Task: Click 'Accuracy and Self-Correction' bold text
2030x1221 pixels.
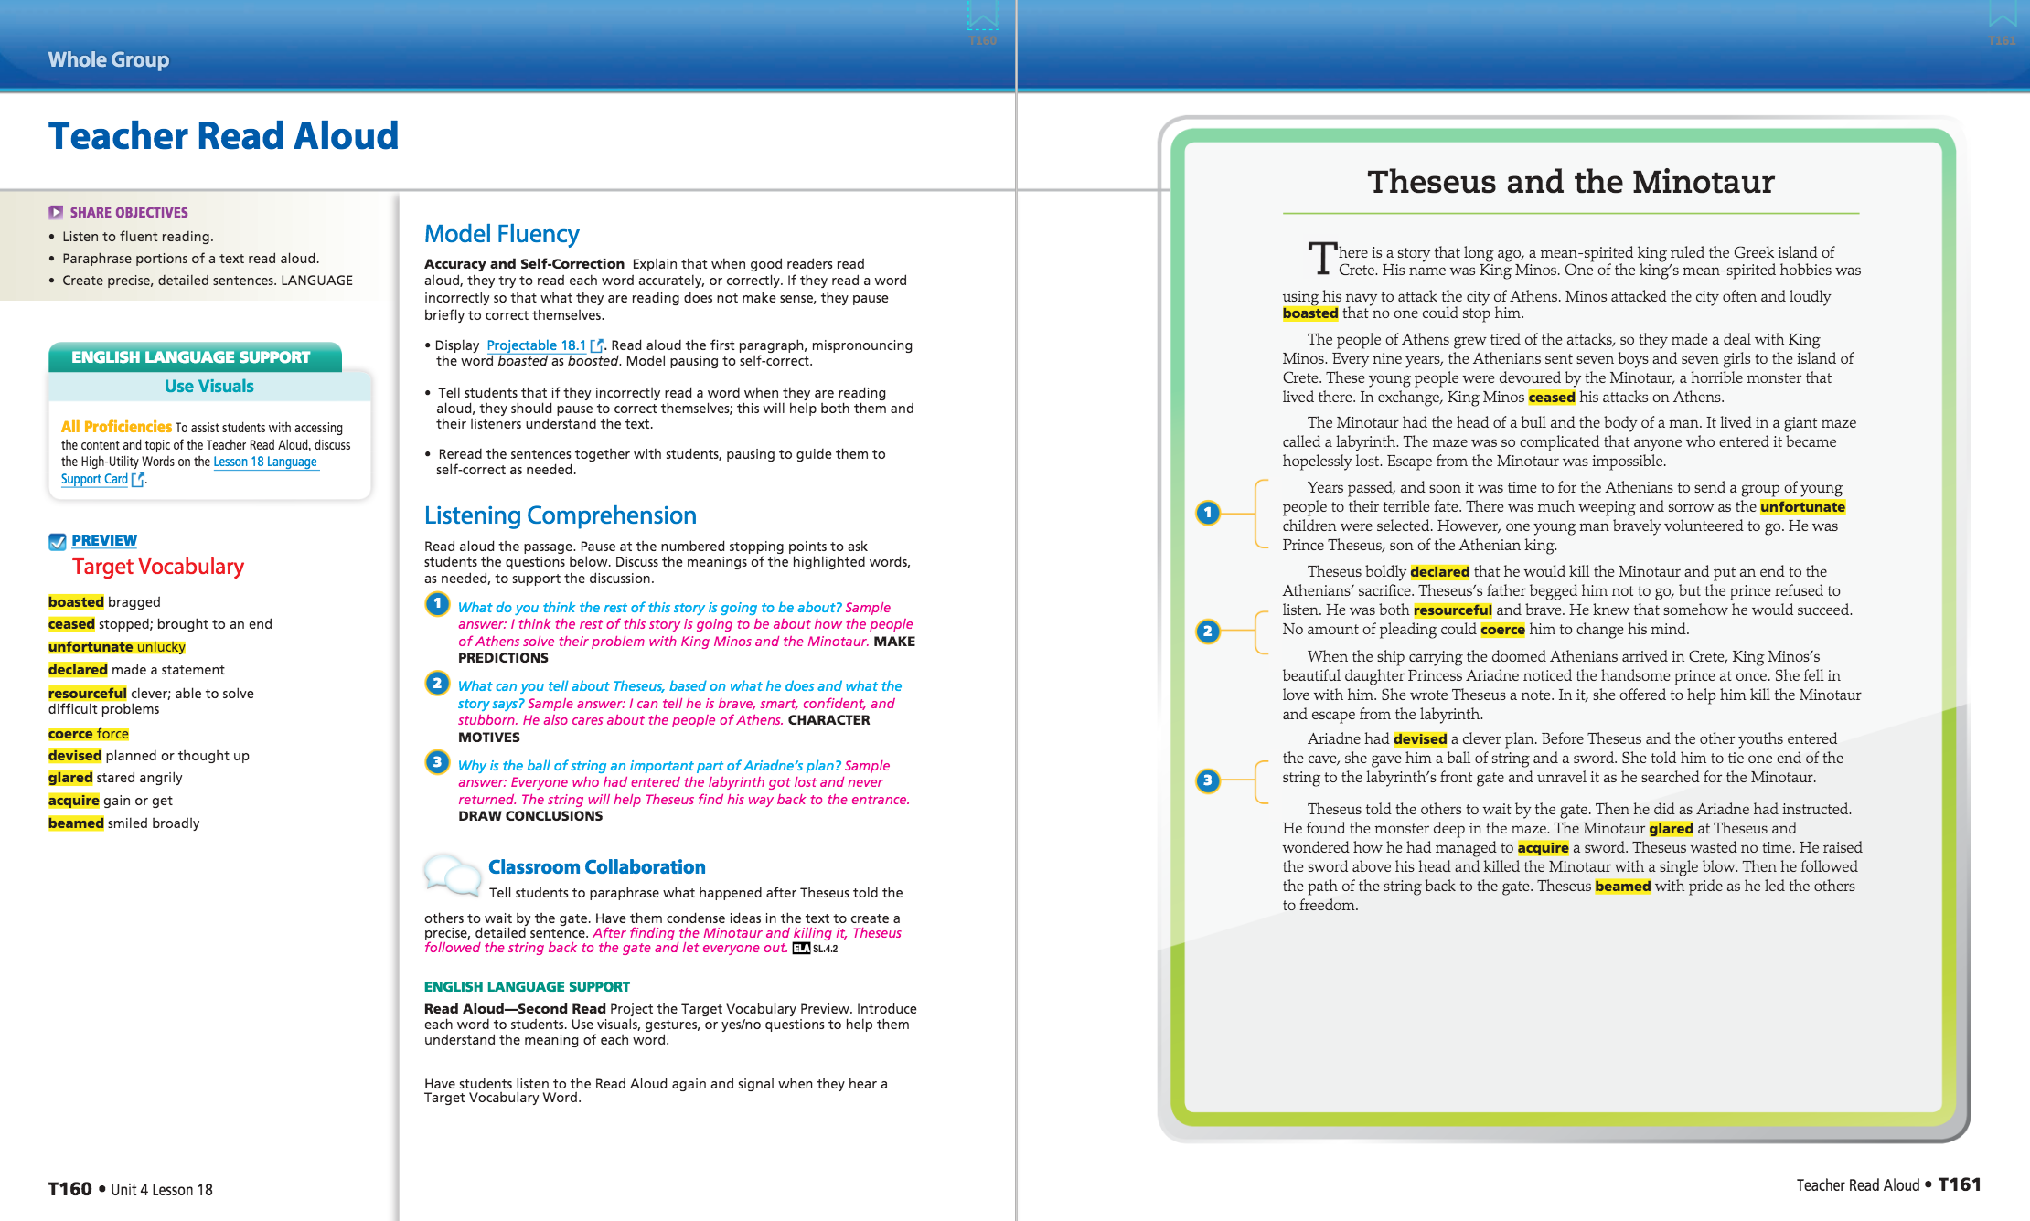Action: 524,264
